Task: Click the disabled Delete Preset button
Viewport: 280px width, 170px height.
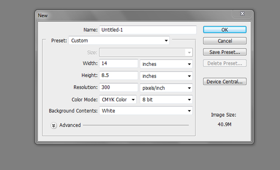Action: [224, 63]
